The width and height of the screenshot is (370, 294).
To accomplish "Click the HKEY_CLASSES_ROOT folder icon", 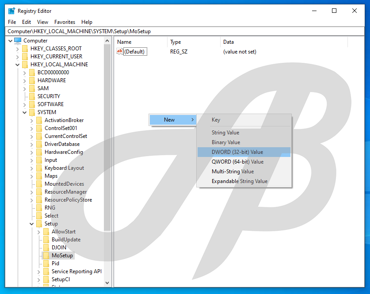I will pos(25,49).
